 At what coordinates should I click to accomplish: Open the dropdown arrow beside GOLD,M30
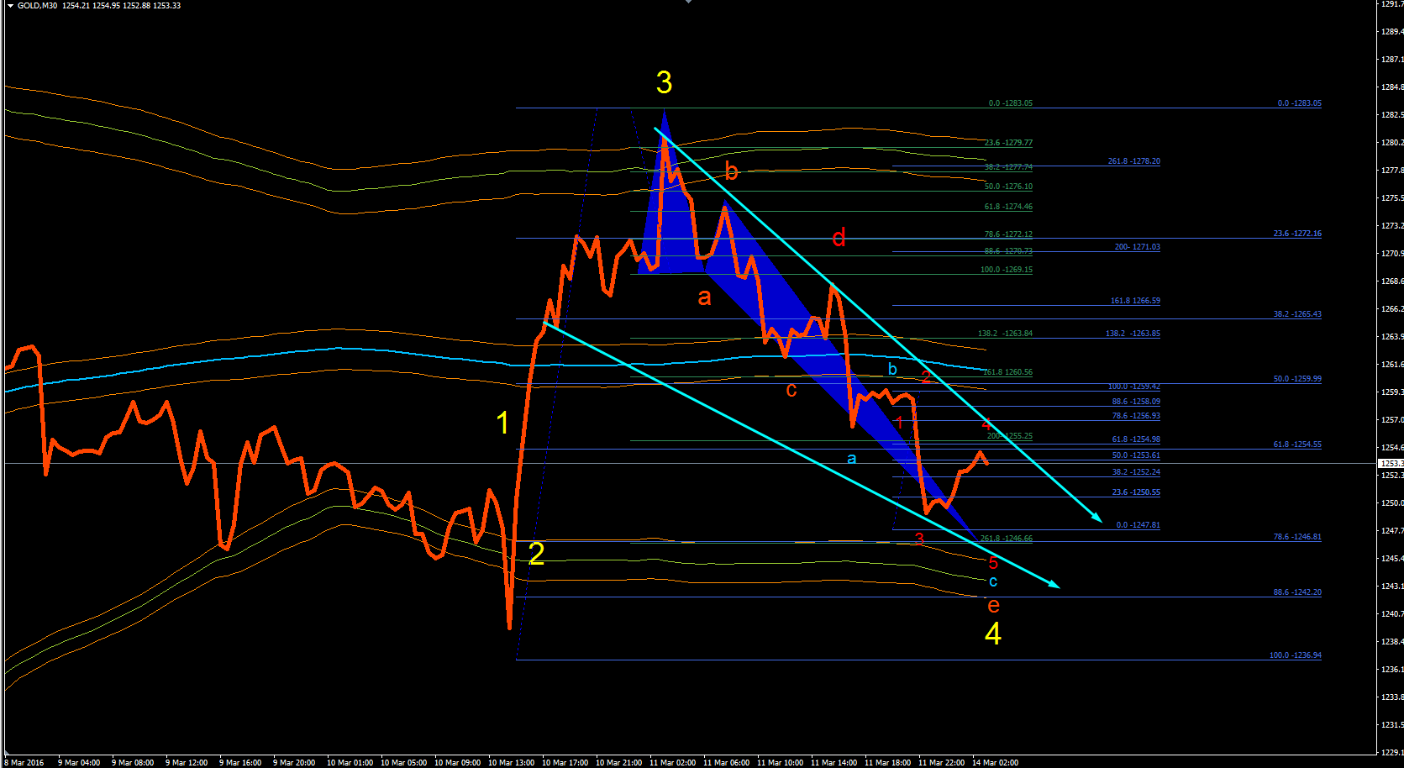click(x=10, y=6)
